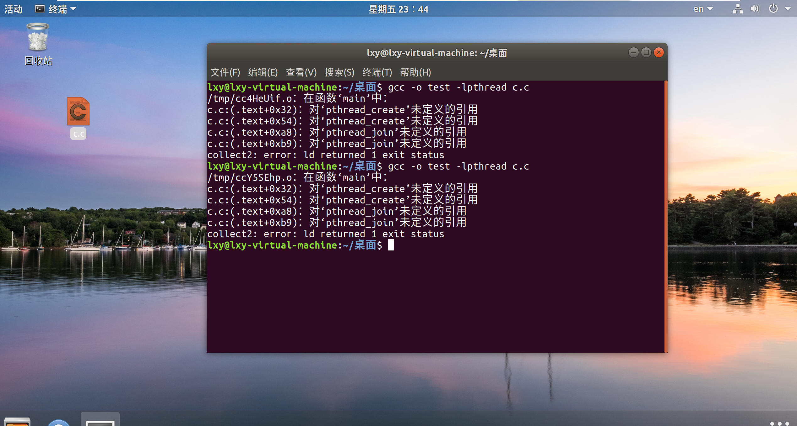Viewport: 797px width, 426px height.
Task: Click the blue round icon in dock
Action: (58, 423)
